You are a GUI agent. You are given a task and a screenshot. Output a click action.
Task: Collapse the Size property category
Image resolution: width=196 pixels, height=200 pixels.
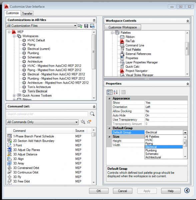pos(109,137)
